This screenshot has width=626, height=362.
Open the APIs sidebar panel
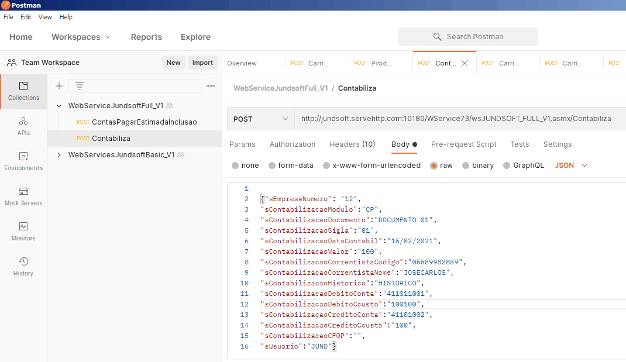[x=23, y=126]
